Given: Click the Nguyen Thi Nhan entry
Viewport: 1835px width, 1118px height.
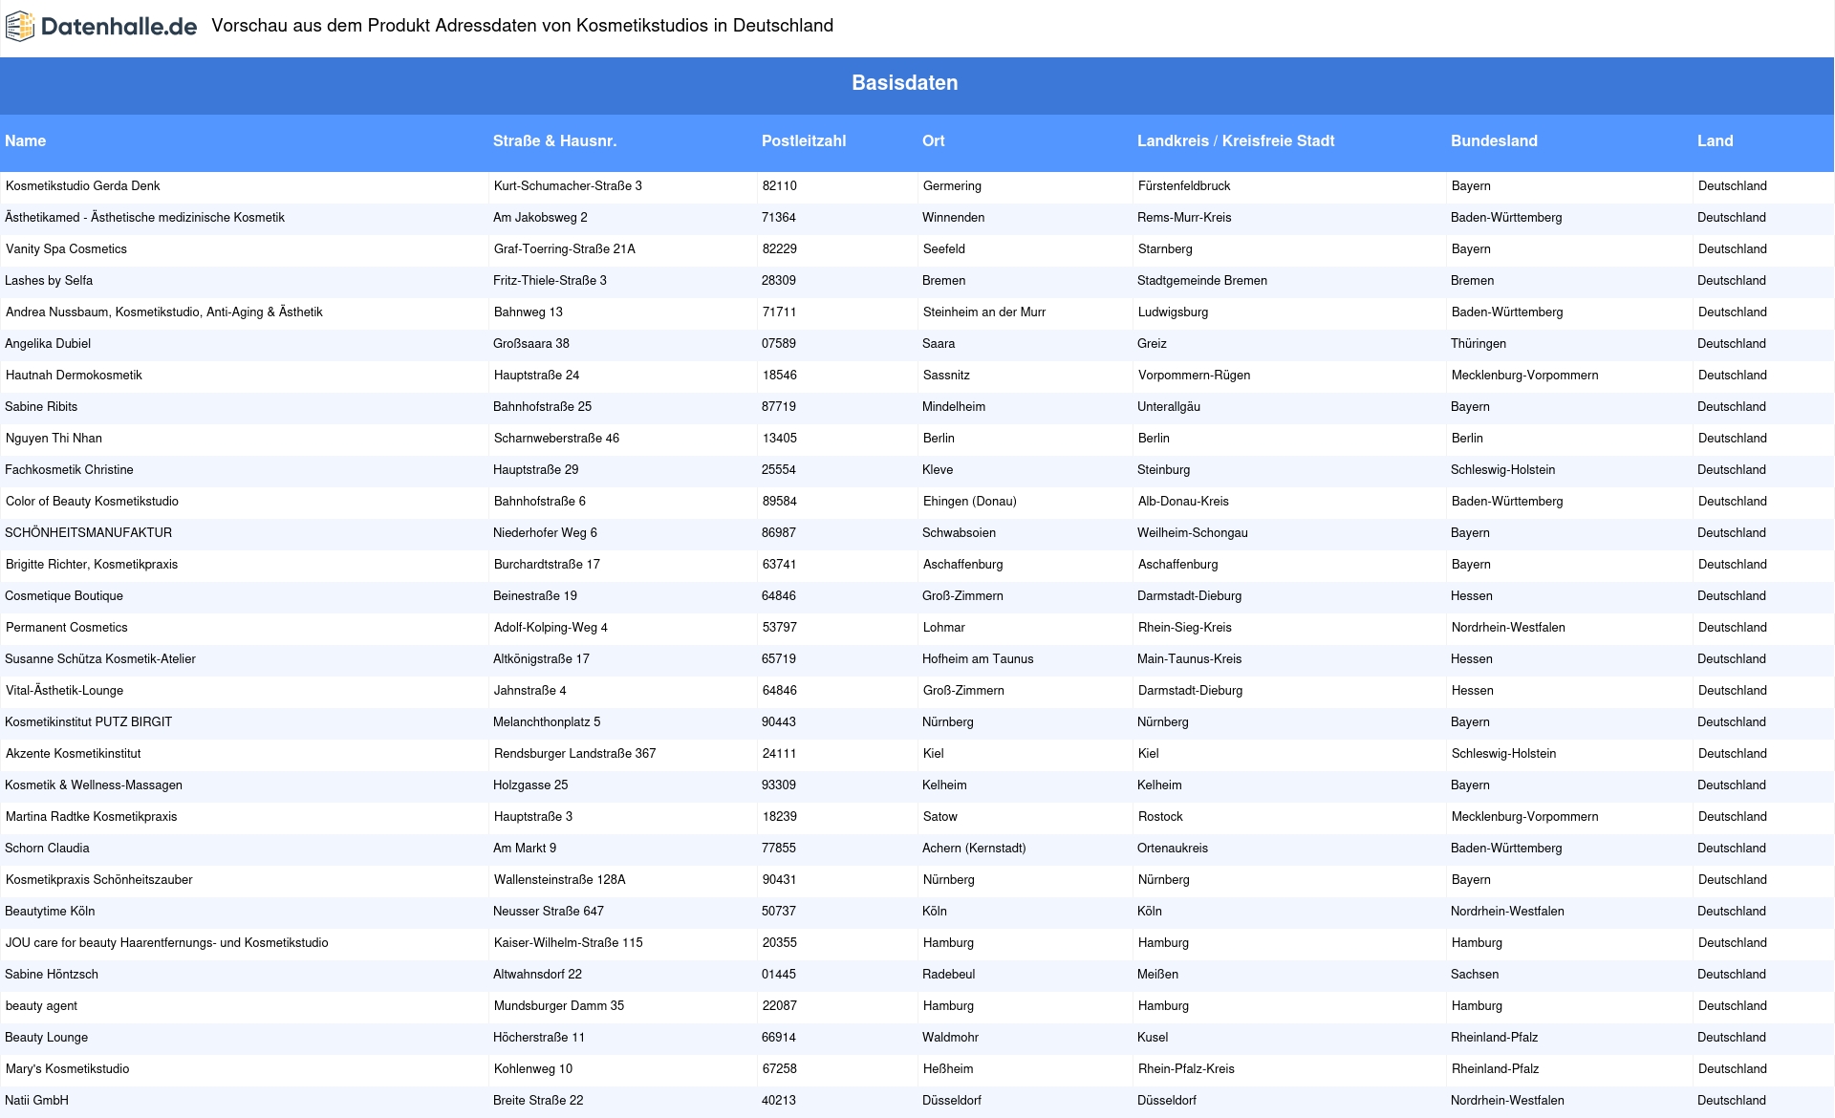Looking at the screenshot, I should pyautogui.click(x=54, y=439).
